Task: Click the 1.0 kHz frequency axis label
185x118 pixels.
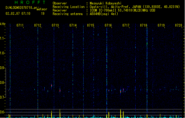Action: click(2, 53)
